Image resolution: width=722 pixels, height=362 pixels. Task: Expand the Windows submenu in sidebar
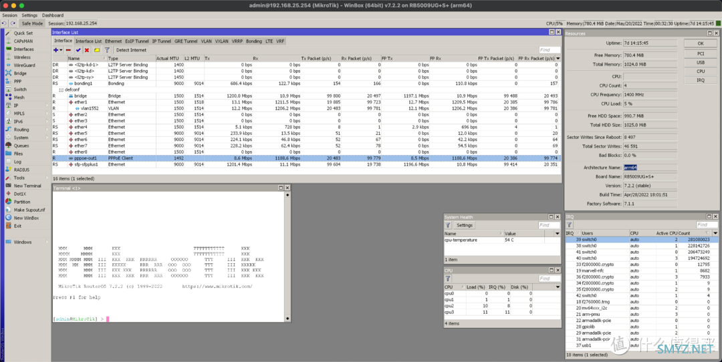[x=47, y=242]
